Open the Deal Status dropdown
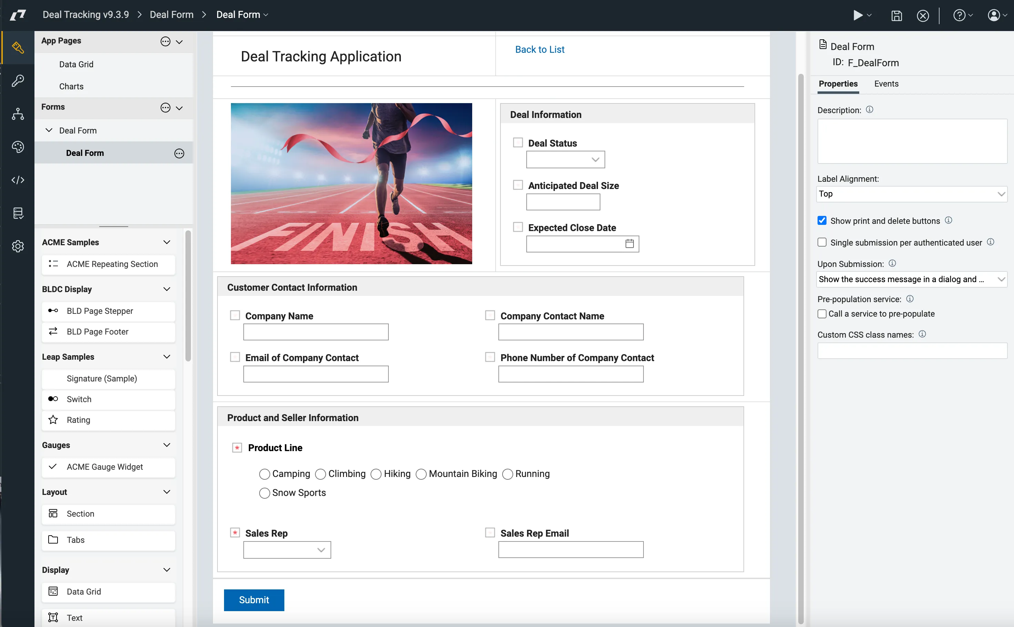The height and width of the screenshot is (627, 1014). tap(565, 160)
